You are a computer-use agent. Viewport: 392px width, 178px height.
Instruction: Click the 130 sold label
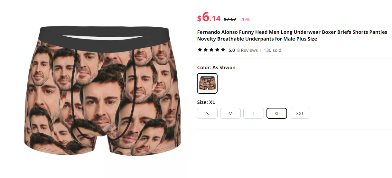pos(273,50)
